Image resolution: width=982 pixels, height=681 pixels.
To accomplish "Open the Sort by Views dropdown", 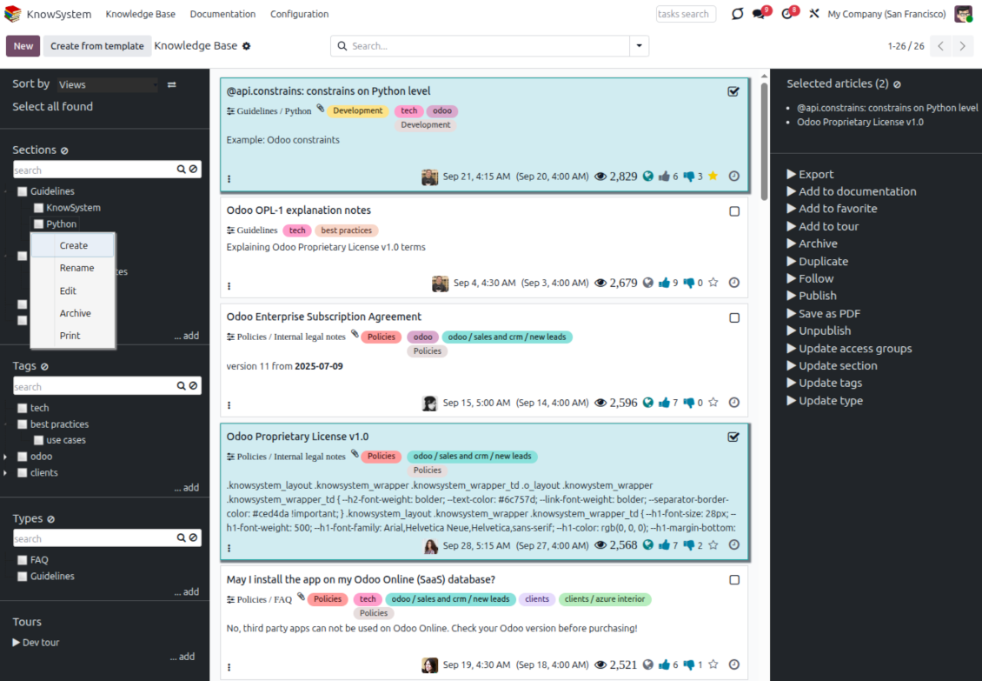I will tap(108, 84).
